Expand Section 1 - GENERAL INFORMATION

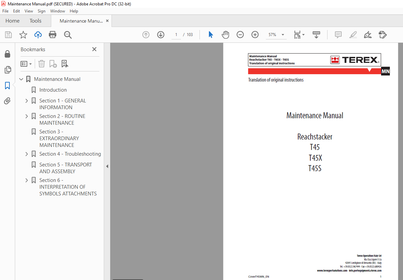point(27,101)
